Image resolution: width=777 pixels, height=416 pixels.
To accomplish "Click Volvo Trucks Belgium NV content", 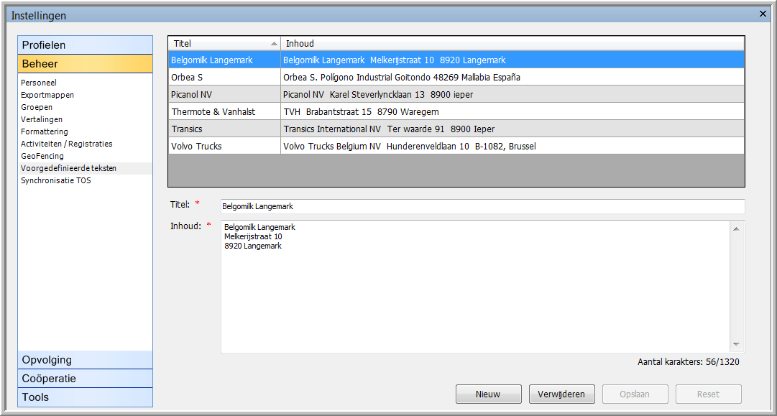I will pyautogui.click(x=512, y=146).
